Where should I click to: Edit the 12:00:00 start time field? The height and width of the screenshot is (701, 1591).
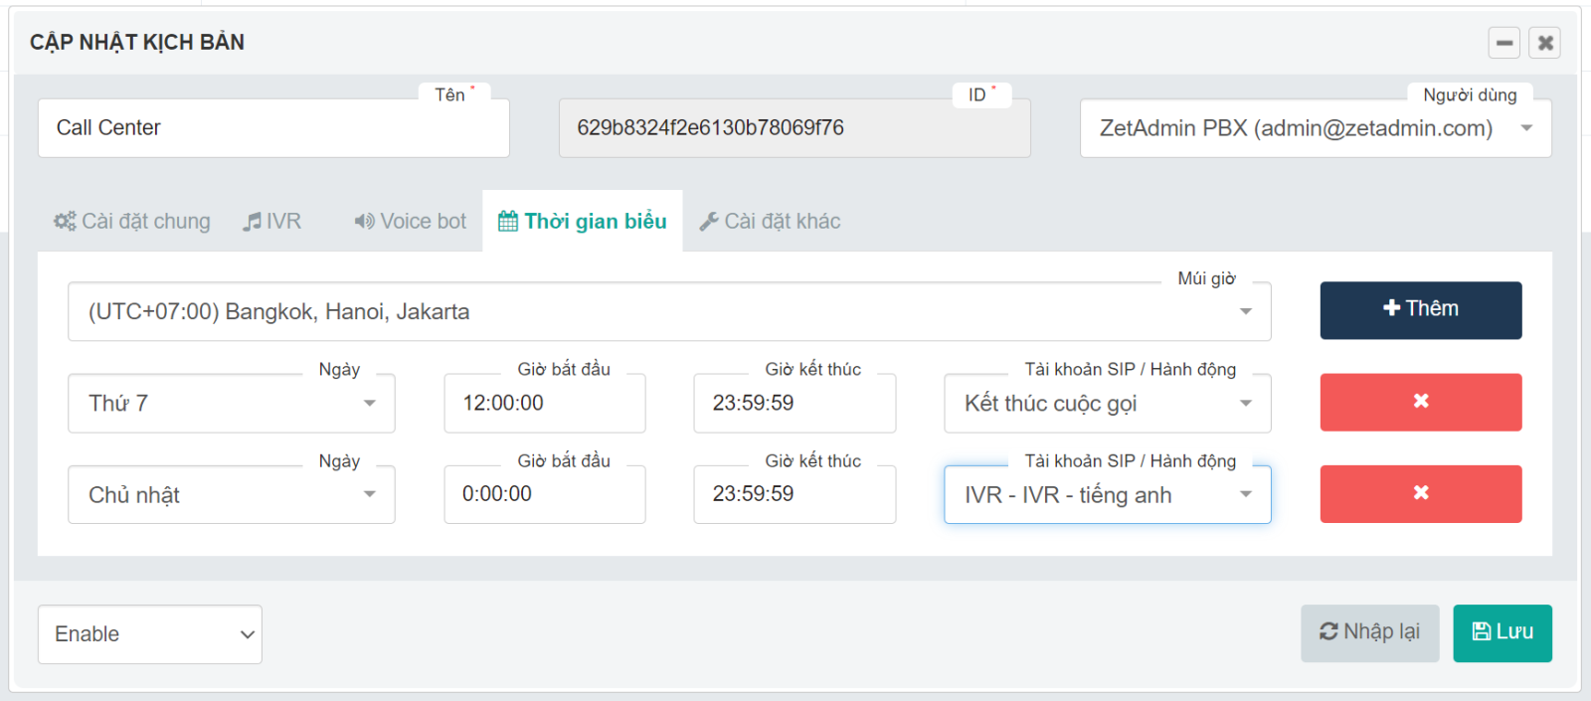pyautogui.click(x=544, y=404)
